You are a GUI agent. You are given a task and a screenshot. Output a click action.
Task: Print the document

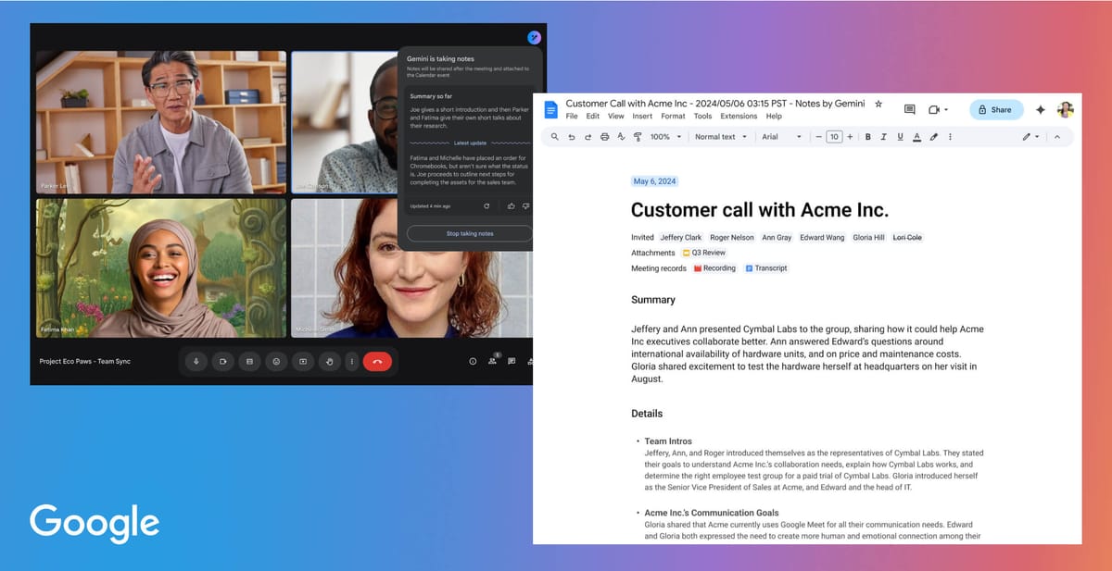pyautogui.click(x=604, y=137)
